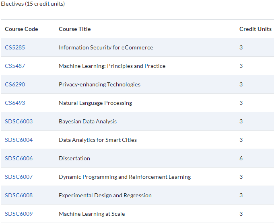Open the CS6493 course link

tap(15, 103)
